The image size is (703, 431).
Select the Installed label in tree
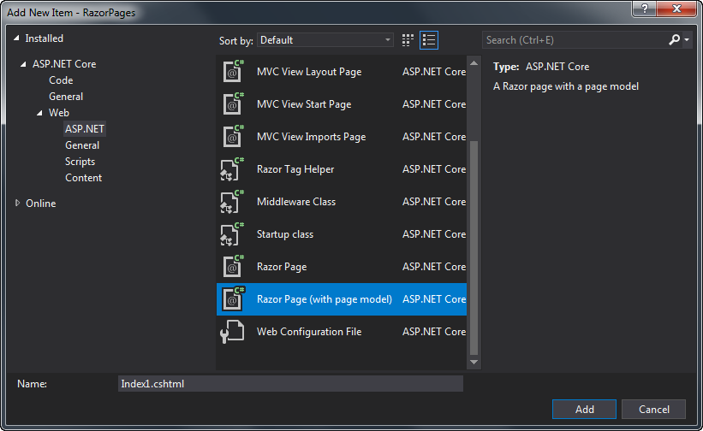pos(44,38)
